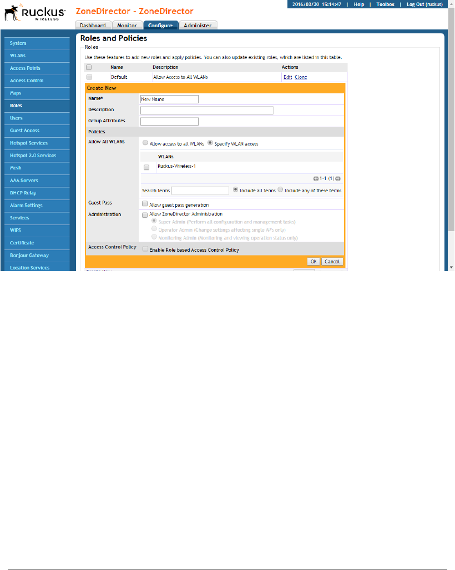Screen dimensions: 455x570
Task: Open DHCP Relay in sidebar
Action: coord(37,193)
